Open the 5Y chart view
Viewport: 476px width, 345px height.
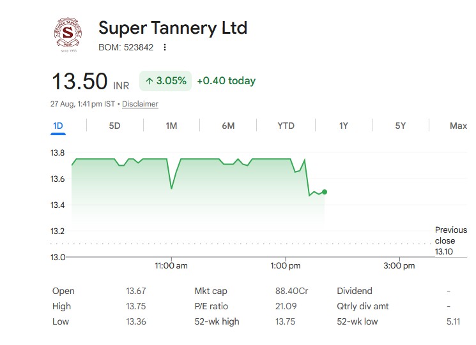(401, 126)
